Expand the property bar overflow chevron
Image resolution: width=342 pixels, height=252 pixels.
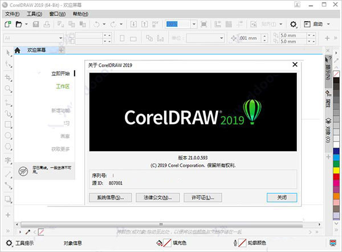pos(336,38)
